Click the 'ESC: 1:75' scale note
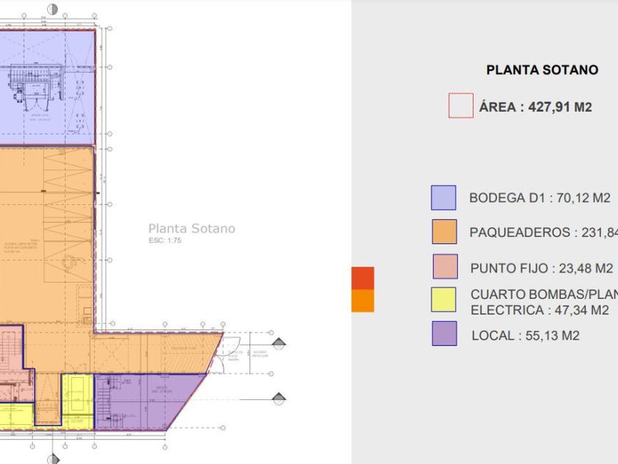 point(165,240)
